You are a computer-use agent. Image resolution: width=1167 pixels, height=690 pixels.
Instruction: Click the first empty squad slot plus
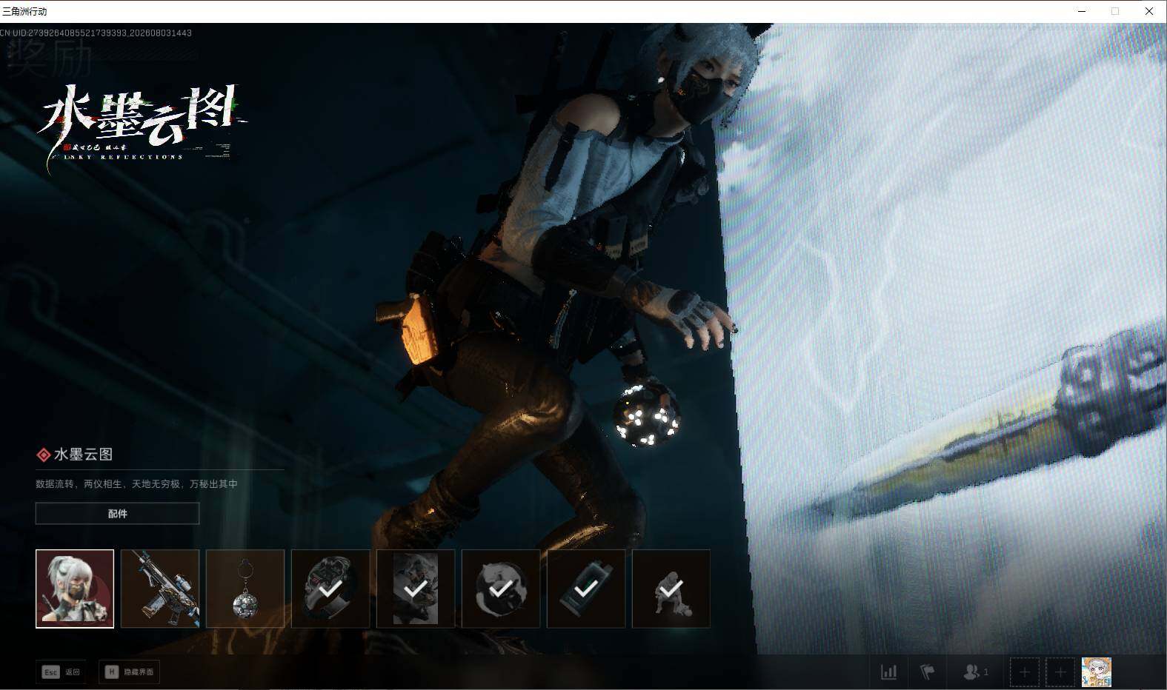pyautogui.click(x=1025, y=672)
